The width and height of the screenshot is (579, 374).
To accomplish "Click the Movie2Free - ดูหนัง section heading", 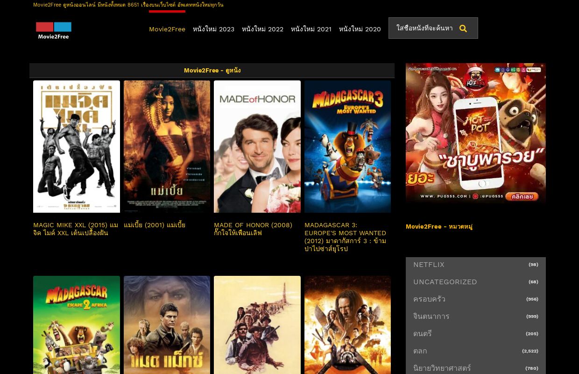I will coord(212,71).
